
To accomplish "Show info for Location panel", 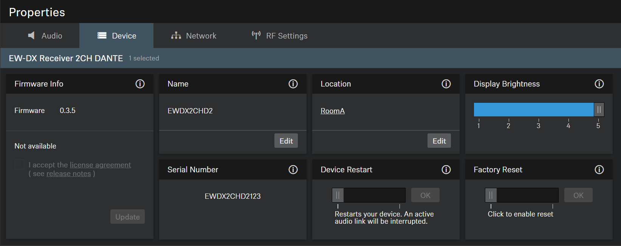I will click(x=446, y=84).
